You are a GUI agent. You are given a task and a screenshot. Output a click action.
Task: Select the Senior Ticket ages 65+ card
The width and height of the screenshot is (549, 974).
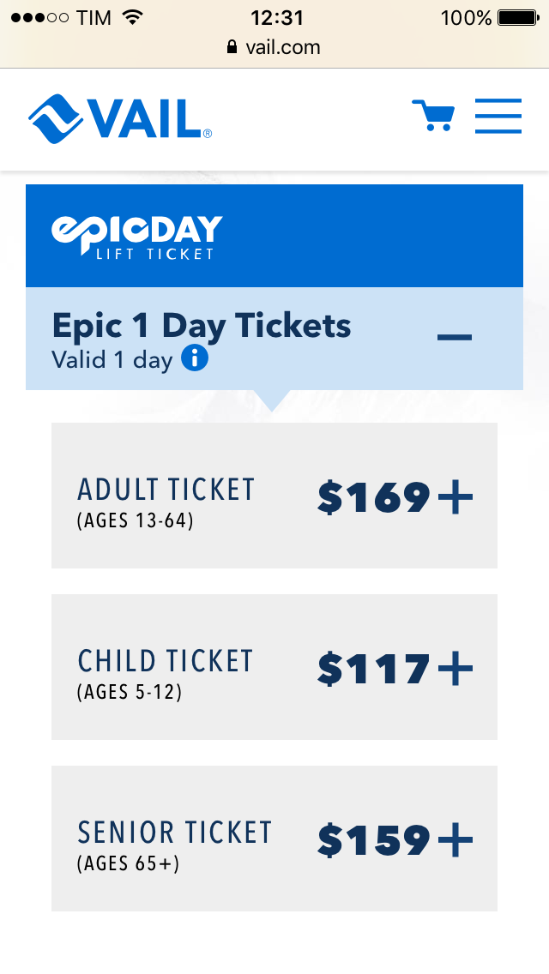(x=274, y=839)
